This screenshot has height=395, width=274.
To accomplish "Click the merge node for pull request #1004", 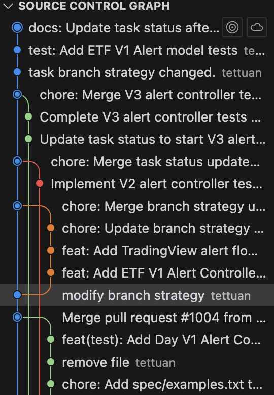I will pyautogui.click(x=17, y=317).
